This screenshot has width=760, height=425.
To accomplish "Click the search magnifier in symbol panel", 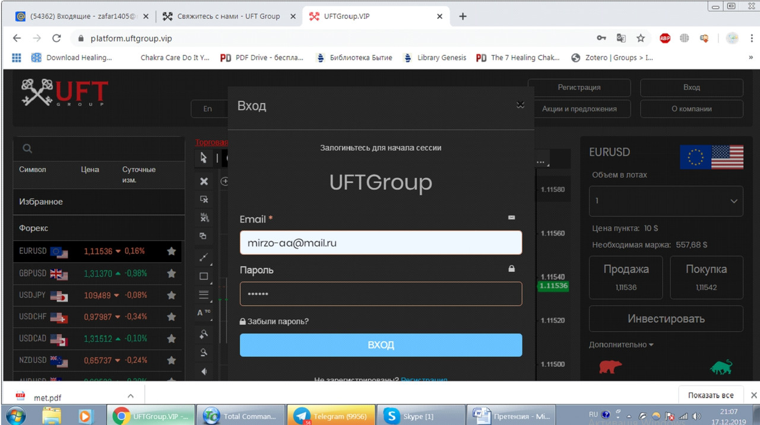I will pyautogui.click(x=27, y=148).
